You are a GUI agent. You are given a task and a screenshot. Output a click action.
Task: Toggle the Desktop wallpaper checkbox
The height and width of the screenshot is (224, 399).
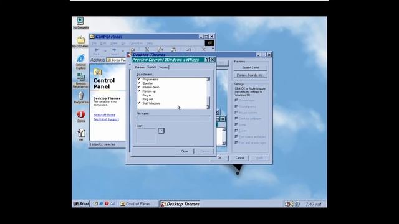pos(236,119)
